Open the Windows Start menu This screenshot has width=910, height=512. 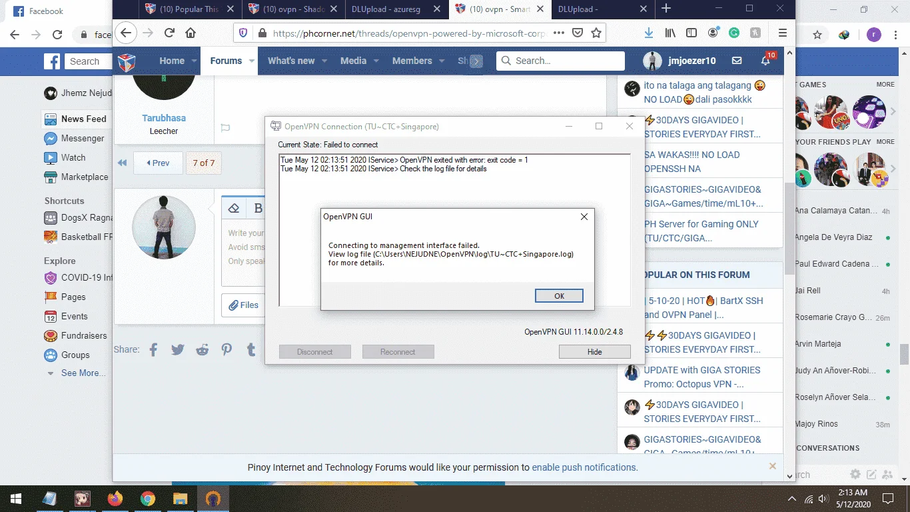pyautogui.click(x=16, y=499)
